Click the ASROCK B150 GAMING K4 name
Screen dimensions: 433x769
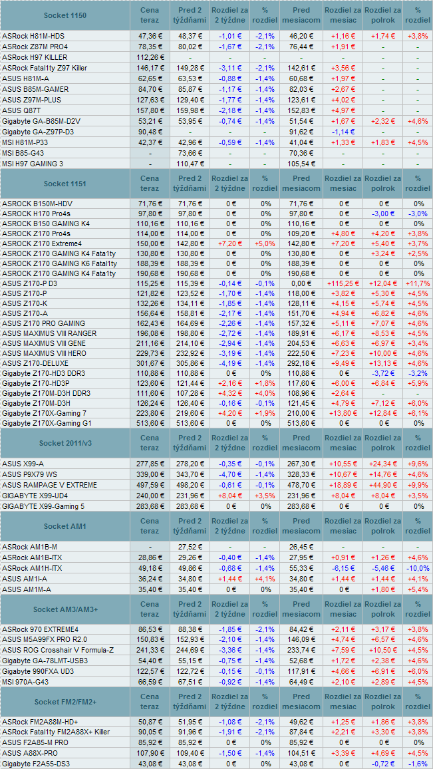[46, 224]
